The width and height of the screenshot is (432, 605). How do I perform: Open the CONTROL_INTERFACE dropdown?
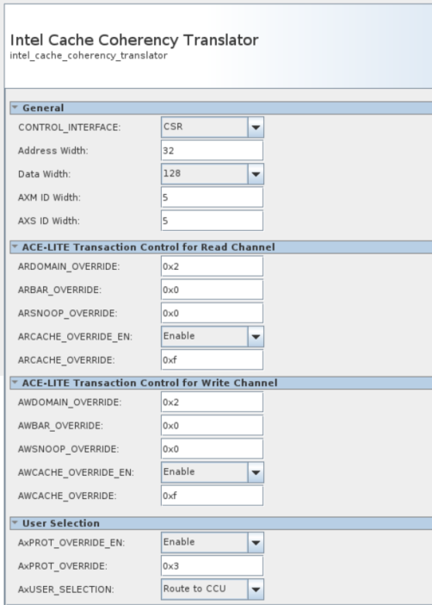coord(213,128)
